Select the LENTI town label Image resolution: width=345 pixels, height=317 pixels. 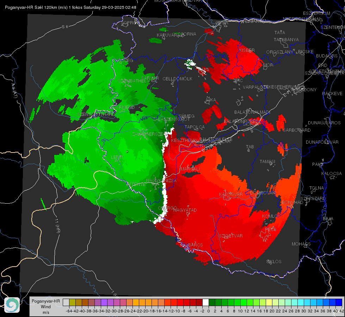click(x=117, y=157)
